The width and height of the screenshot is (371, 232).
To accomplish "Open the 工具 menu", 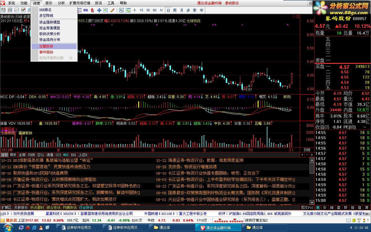I will [x=111, y=3].
